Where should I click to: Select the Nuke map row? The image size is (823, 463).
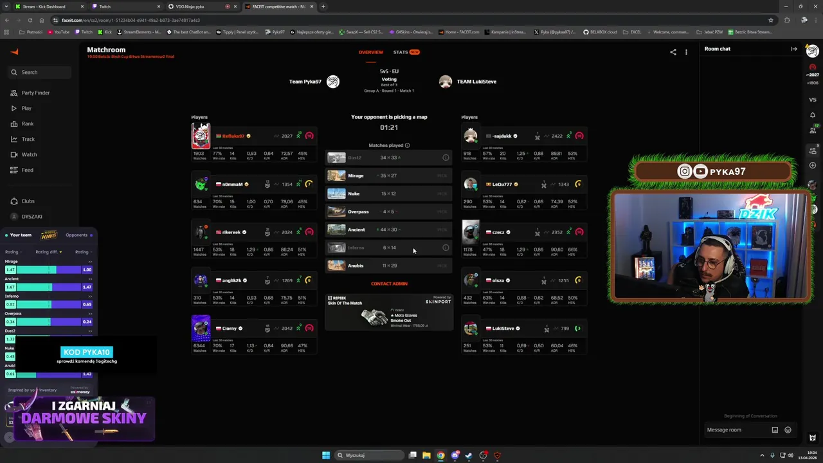coord(389,194)
